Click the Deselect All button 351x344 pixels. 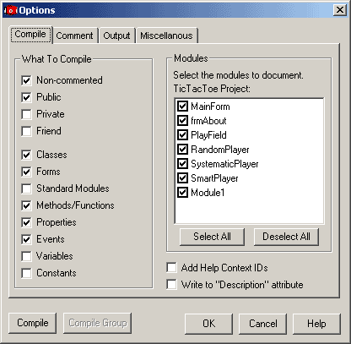click(286, 237)
